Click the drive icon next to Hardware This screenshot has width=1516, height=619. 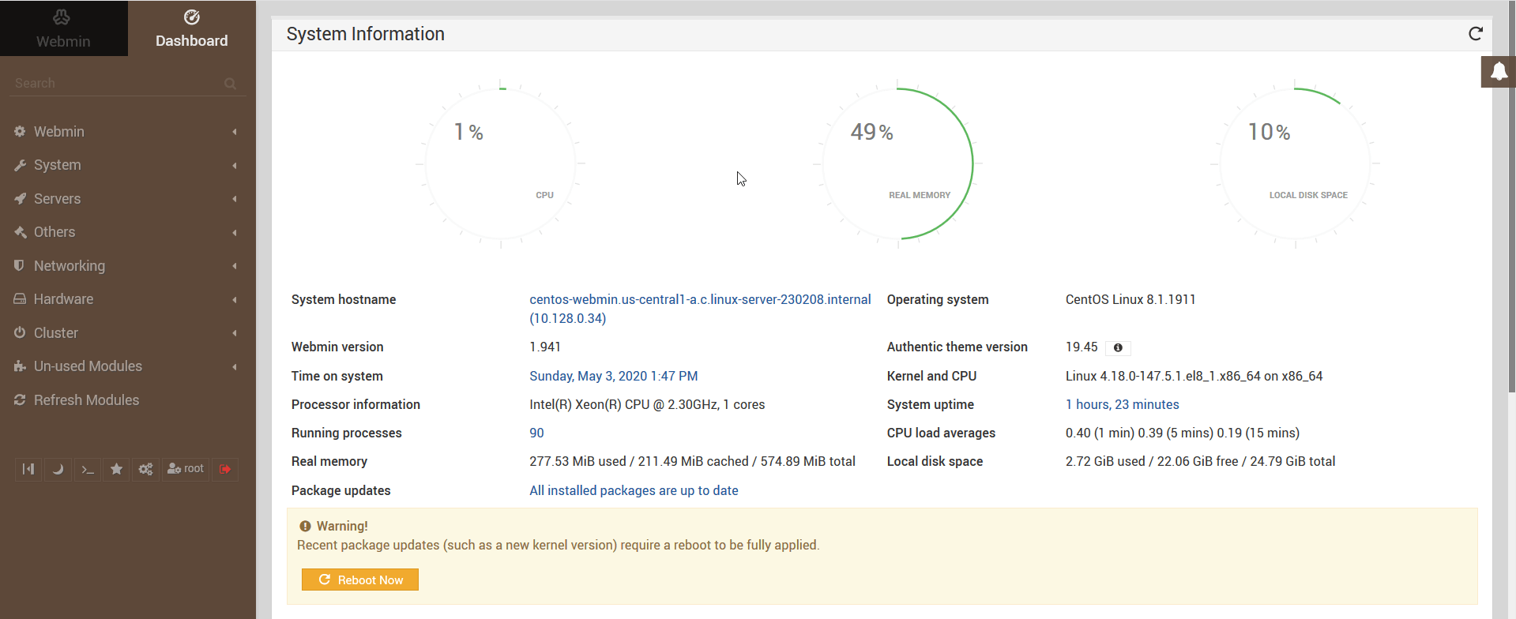coord(20,299)
